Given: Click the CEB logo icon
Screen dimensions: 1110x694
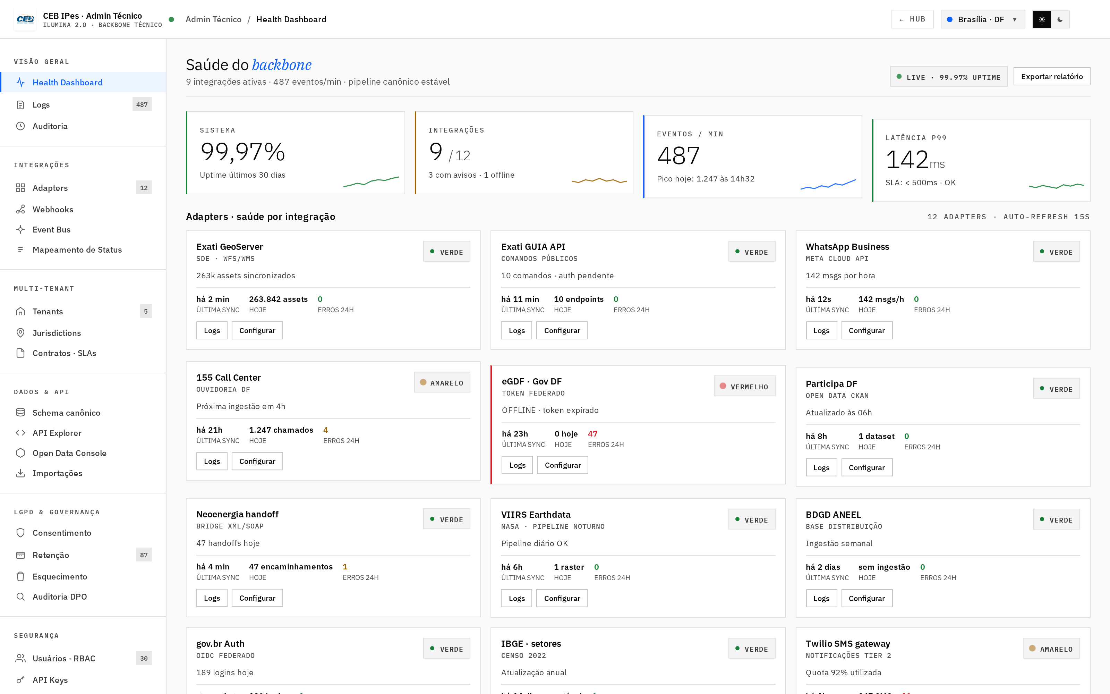Looking at the screenshot, I should click(25, 19).
